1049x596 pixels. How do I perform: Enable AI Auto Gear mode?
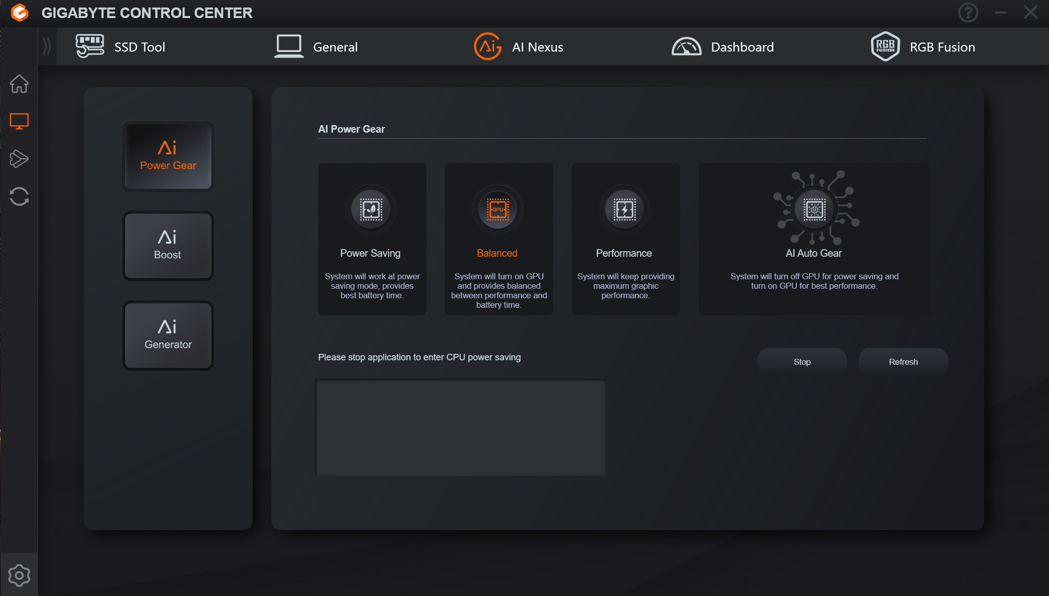(814, 239)
